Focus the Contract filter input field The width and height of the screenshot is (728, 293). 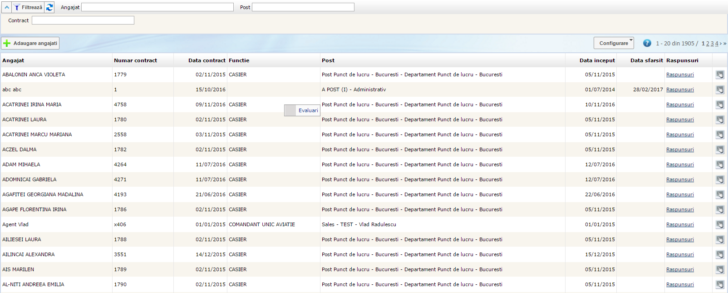(x=83, y=20)
